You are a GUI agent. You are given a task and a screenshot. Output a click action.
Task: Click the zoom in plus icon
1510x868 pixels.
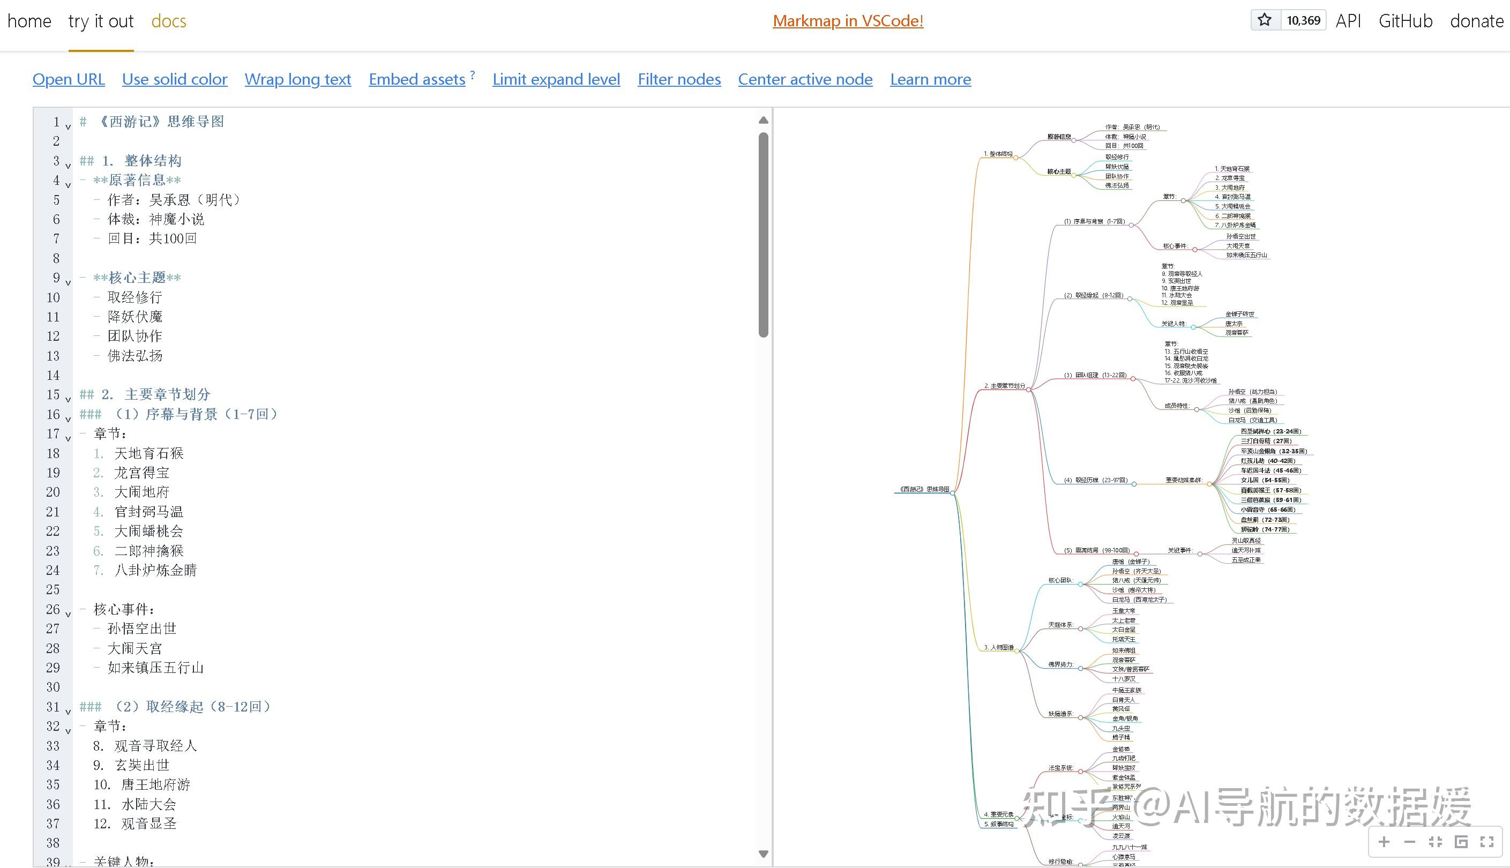coord(1384,842)
